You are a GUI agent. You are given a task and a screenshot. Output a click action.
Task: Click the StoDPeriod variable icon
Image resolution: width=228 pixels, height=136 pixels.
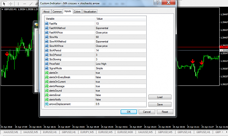click(x=47, y=55)
